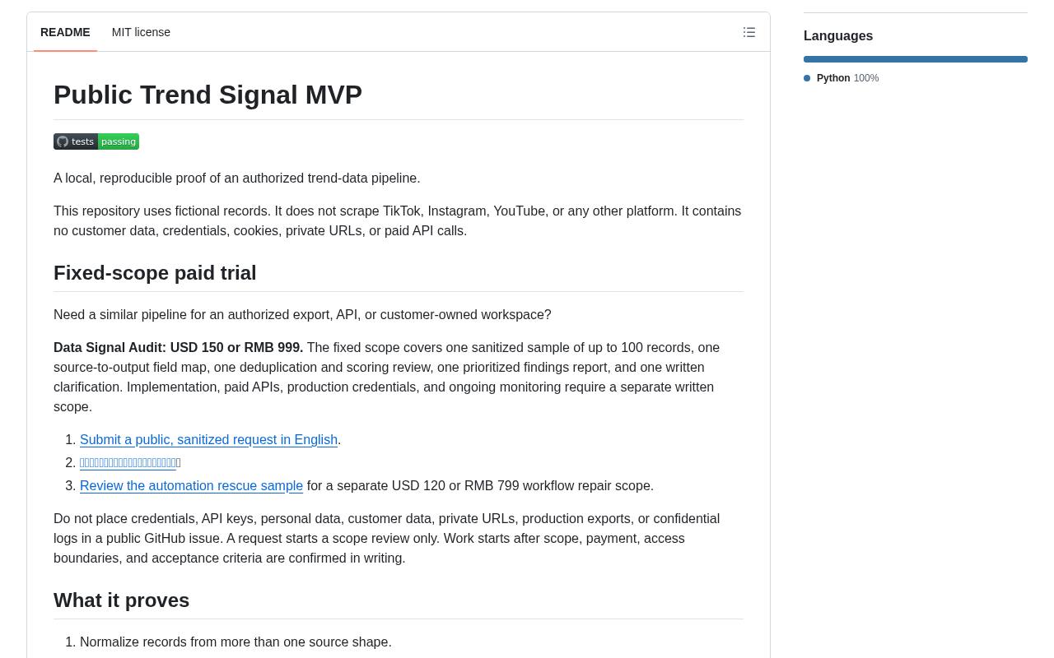Click the green passing badge status
Screen dimensions: 1054x658
point(119,141)
